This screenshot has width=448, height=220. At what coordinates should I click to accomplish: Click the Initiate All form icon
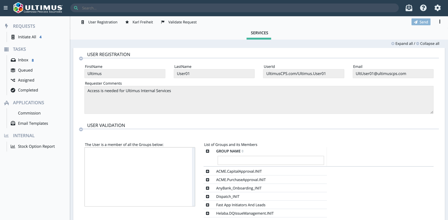click(13, 37)
